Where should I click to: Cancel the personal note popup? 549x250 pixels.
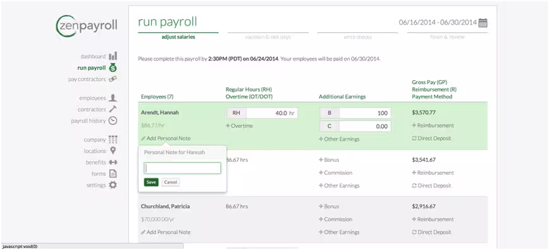coord(171,182)
